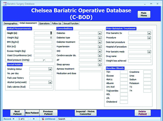Go to Previous Patient

48,113
